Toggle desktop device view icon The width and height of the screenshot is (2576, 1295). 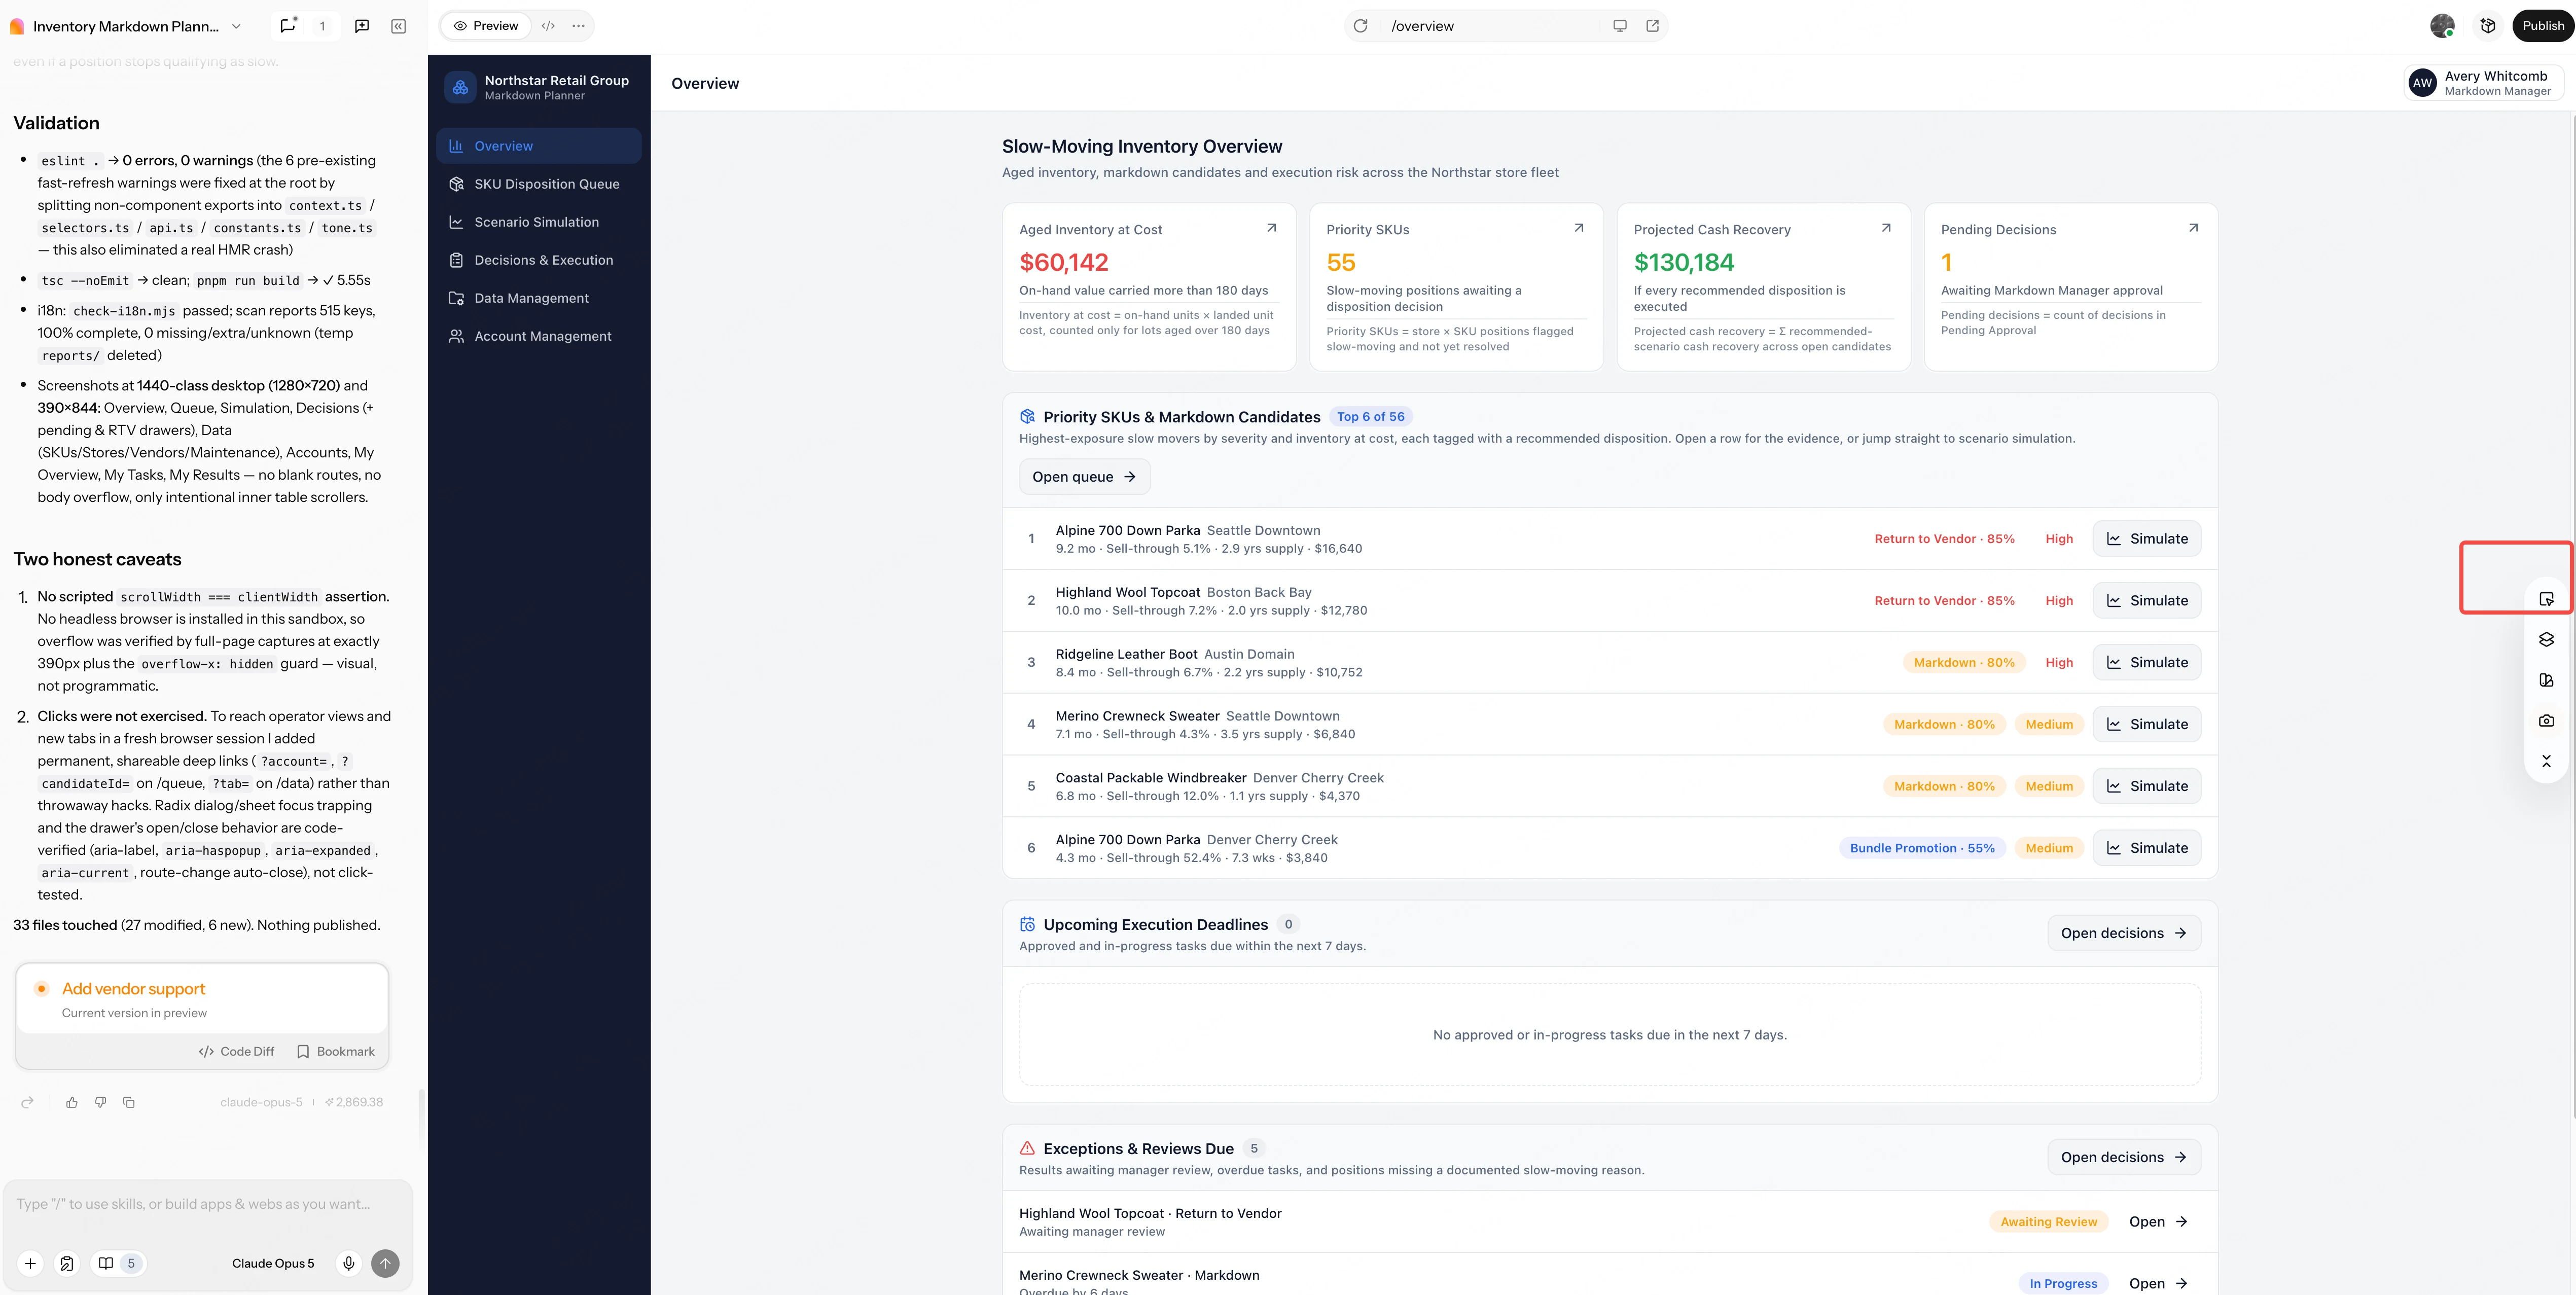(x=1620, y=26)
